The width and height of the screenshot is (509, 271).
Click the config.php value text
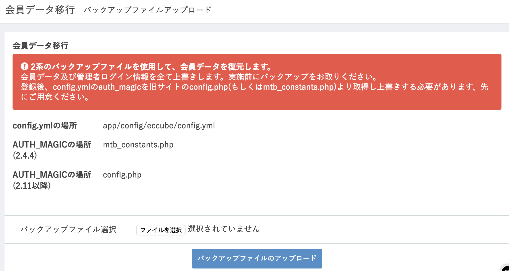coord(122,175)
